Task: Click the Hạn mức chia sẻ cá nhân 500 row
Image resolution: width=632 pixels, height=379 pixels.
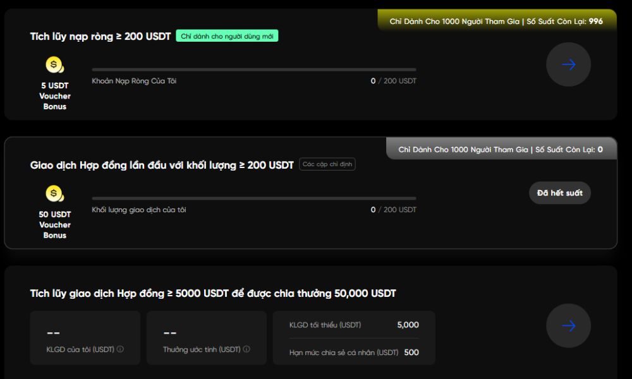Action: [x=354, y=352]
